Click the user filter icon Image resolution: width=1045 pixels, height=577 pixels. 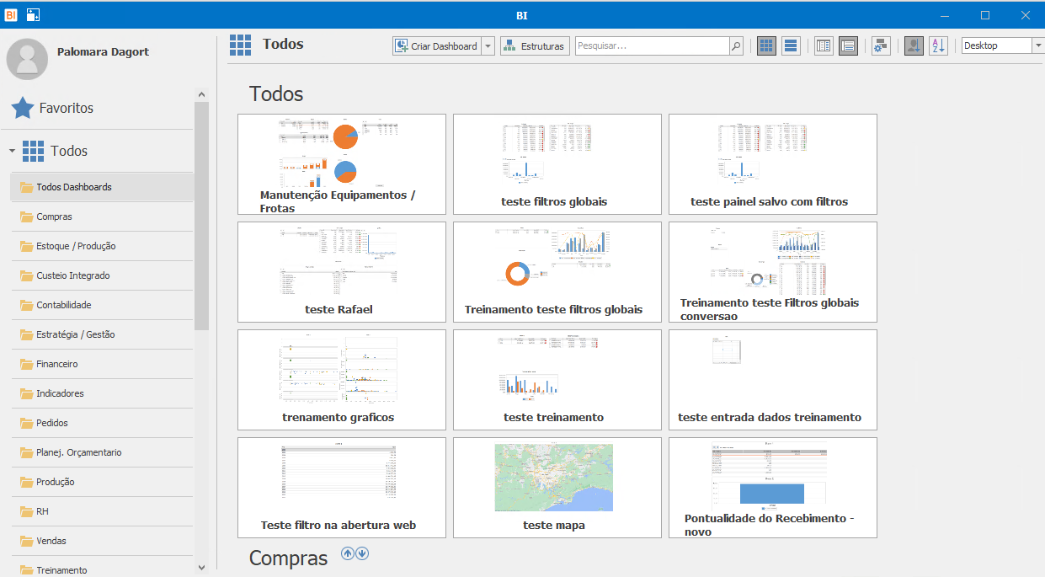914,46
